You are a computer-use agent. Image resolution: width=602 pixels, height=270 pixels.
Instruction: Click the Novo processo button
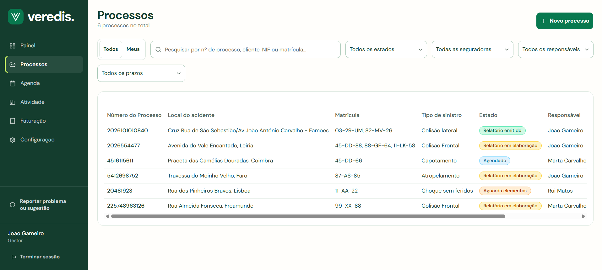coord(565,21)
